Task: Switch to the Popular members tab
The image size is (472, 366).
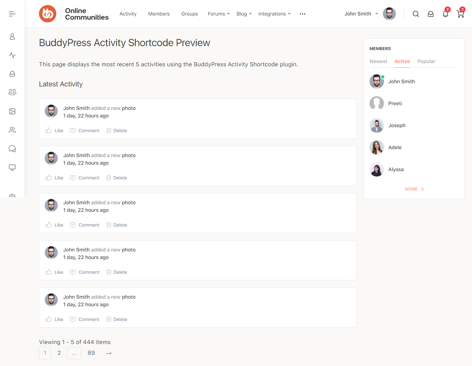Action: 426,62
